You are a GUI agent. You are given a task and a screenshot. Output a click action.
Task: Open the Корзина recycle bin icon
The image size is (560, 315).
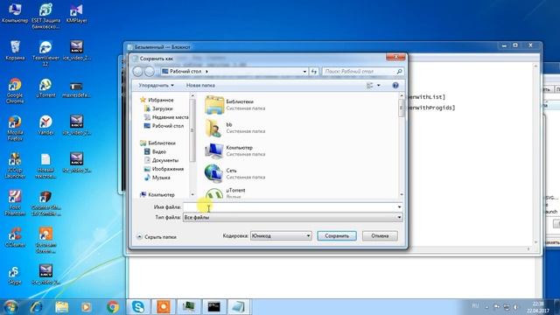coord(15,51)
